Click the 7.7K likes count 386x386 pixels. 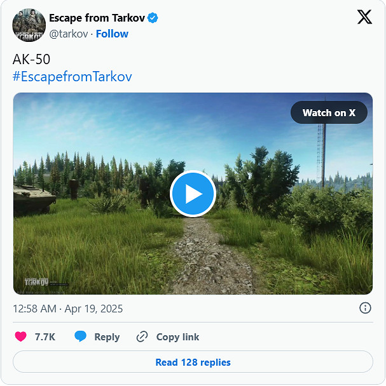click(x=45, y=337)
